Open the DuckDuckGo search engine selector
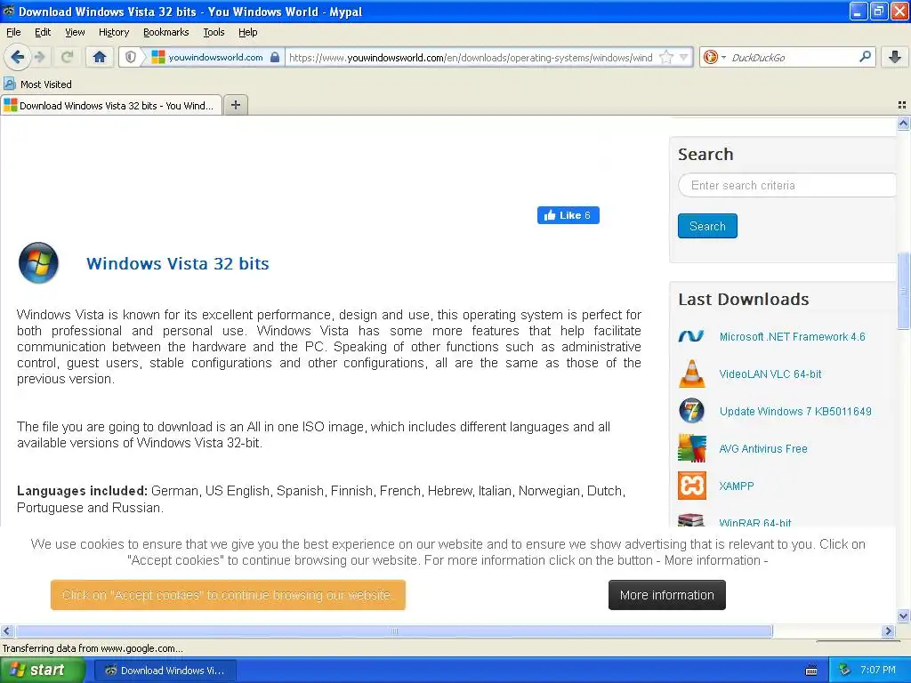Screen dimensions: 911x683 coord(713,57)
